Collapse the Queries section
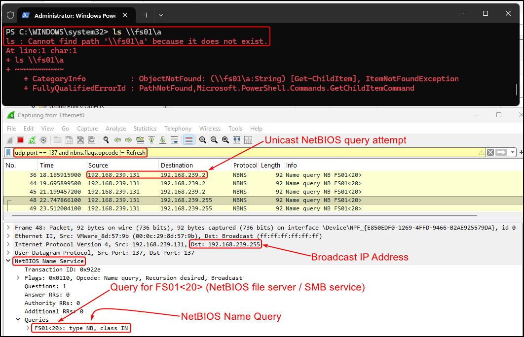 [18, 319]
